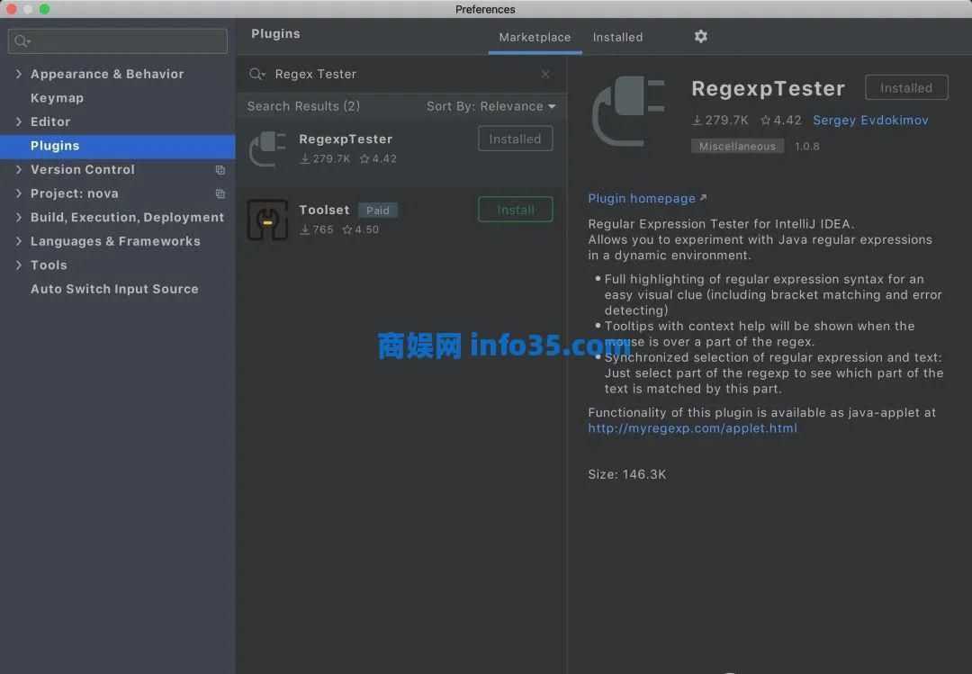Open the Tools settings page

(49, 265)
